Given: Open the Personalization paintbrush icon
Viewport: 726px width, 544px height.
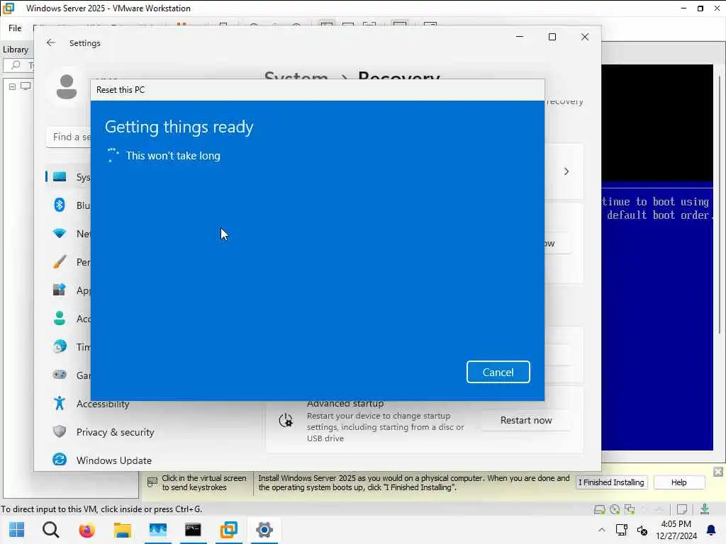Looking at the screenshot, I should point(60,262).
